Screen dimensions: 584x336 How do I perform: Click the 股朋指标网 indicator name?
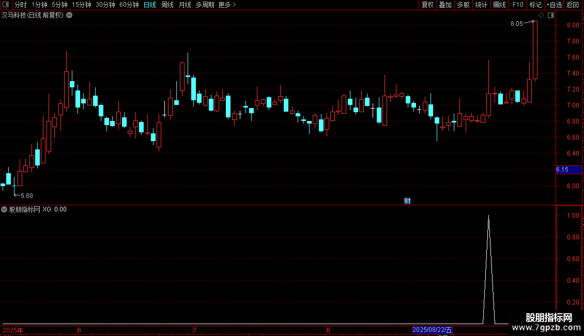25,209
